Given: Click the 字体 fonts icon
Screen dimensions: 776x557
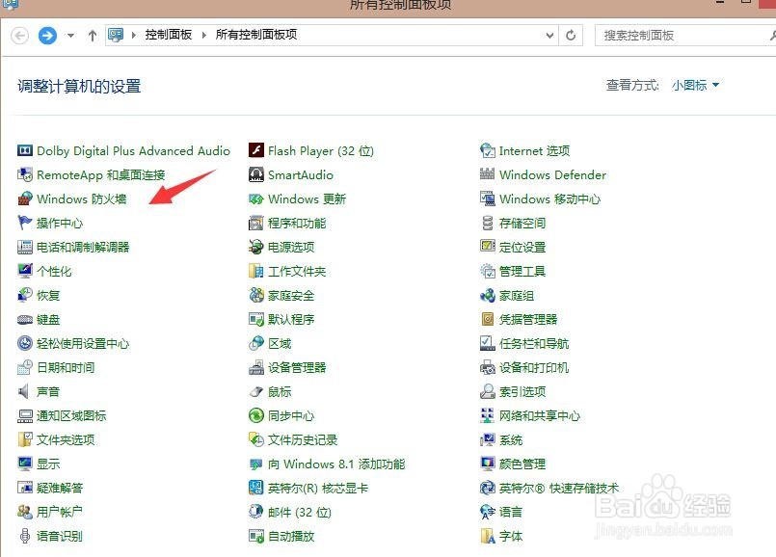Looking at the screenshot, I should pos(488,536).
